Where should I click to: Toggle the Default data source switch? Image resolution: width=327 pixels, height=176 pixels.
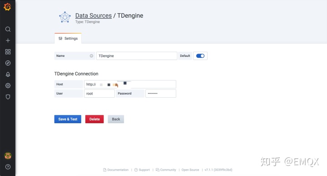click(200, 56)
